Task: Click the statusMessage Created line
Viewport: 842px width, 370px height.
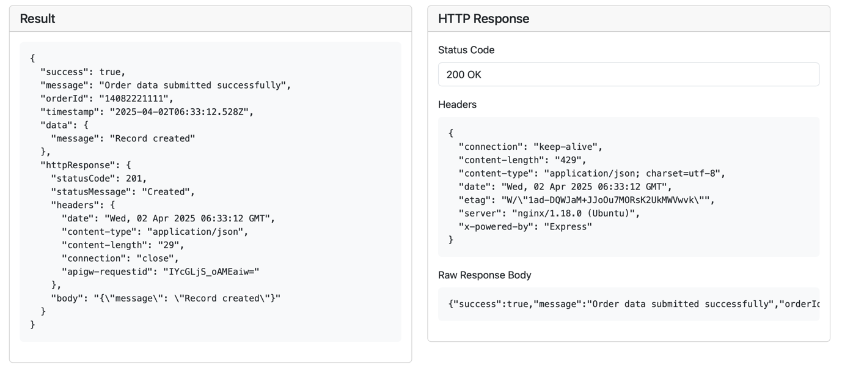Action: click(123, 192)
